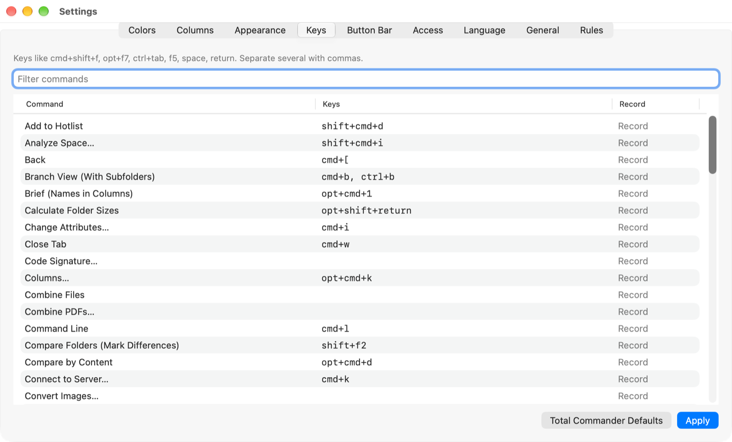The height and width of the screenshot is (442, 732).
Task: Click the cmd+i keys cell
Action: coord(335,227)
